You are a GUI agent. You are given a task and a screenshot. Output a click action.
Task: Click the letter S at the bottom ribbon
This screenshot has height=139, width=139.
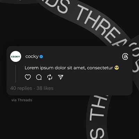97,133
